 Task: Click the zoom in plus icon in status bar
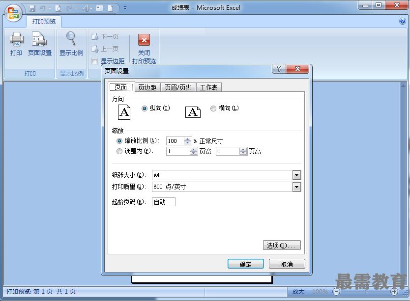point(394,292)
